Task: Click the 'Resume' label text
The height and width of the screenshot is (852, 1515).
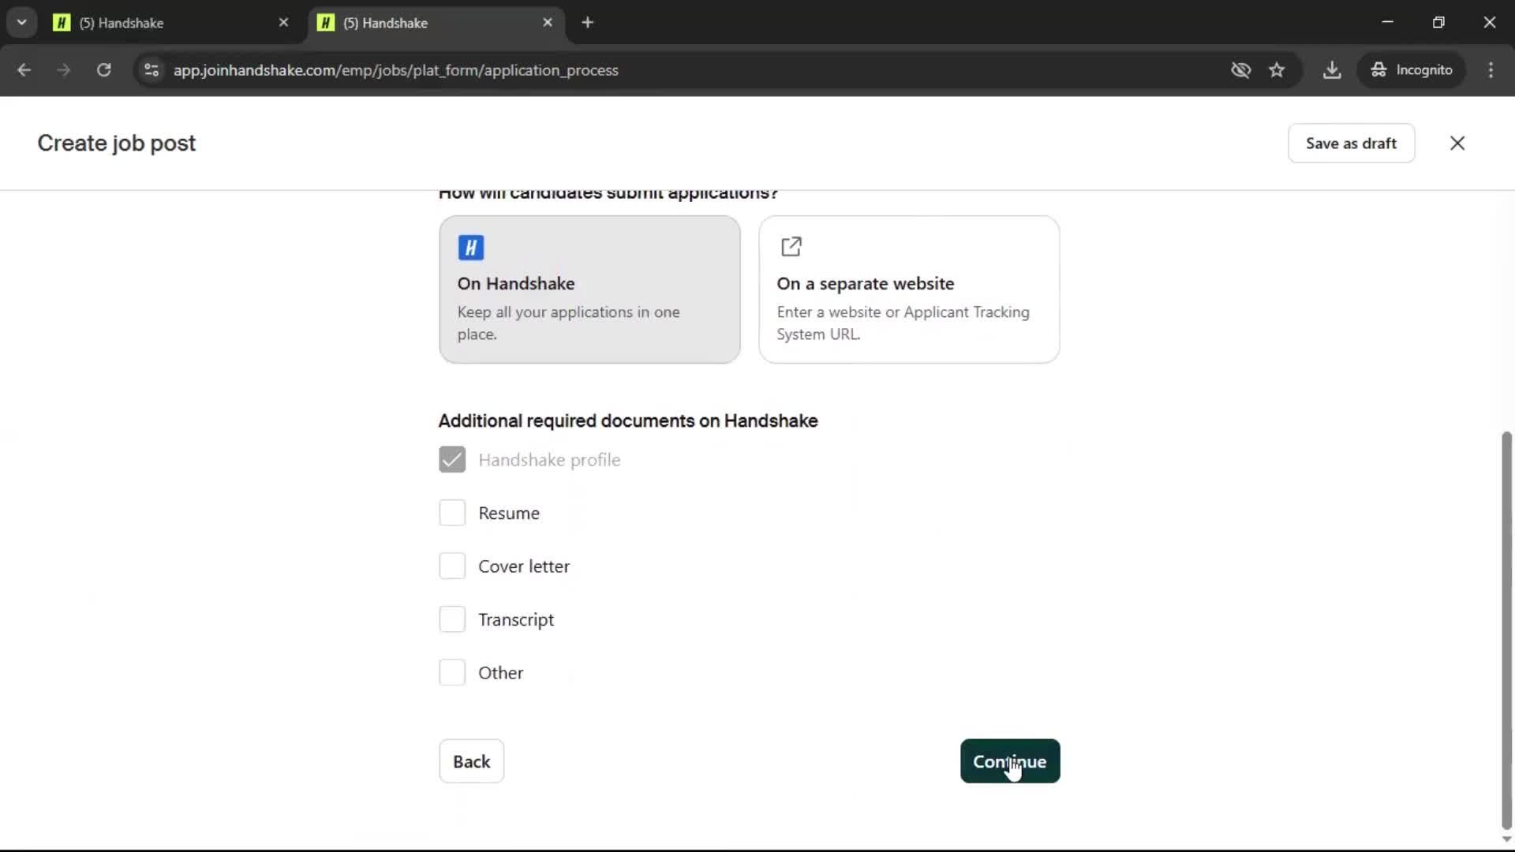Action: [x=509, y=514]
